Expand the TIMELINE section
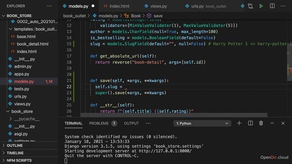292x164 pixels. click(3, 153)
